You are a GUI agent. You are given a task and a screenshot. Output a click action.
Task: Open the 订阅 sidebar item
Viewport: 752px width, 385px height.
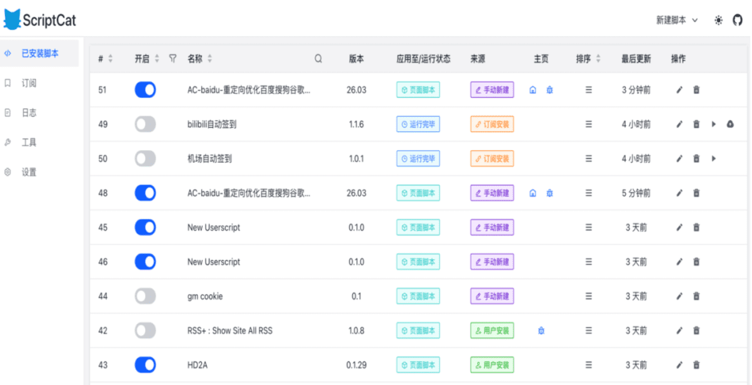click(x=39, y=83)
